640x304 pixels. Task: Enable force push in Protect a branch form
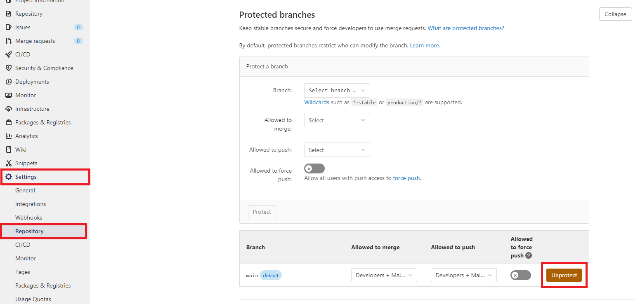[314, 168]
